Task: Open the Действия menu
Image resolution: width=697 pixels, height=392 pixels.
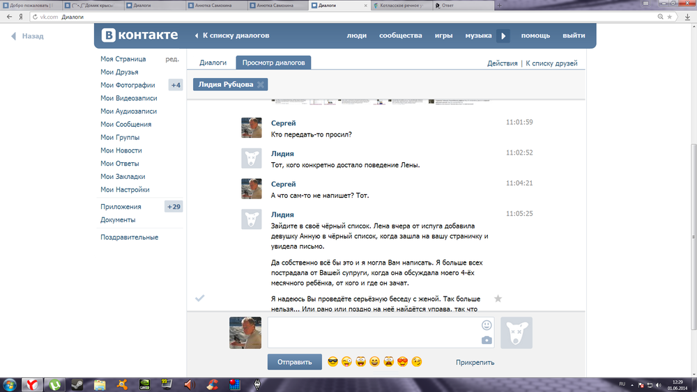Action: point(503,63)
